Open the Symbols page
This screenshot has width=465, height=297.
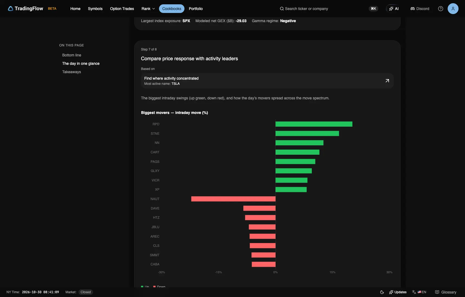coord(95,9)
